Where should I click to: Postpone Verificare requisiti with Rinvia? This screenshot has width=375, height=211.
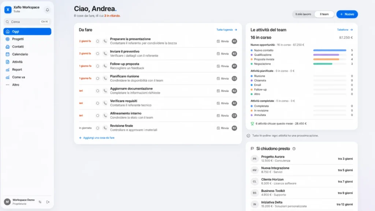pyautogui.click(x=223, y=103)
